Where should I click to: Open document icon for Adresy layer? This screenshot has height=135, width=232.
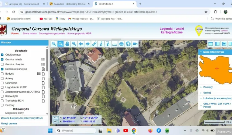(x=43, y=78)
